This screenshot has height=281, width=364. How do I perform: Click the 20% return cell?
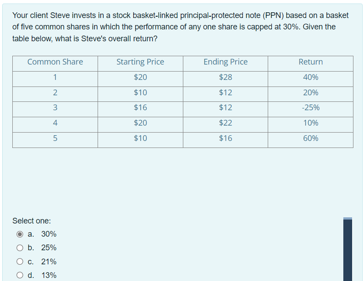click(311, 93)
